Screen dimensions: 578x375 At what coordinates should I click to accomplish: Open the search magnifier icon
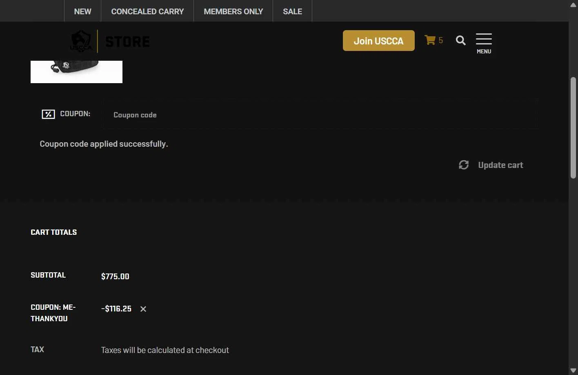click(x=460, y=40)
